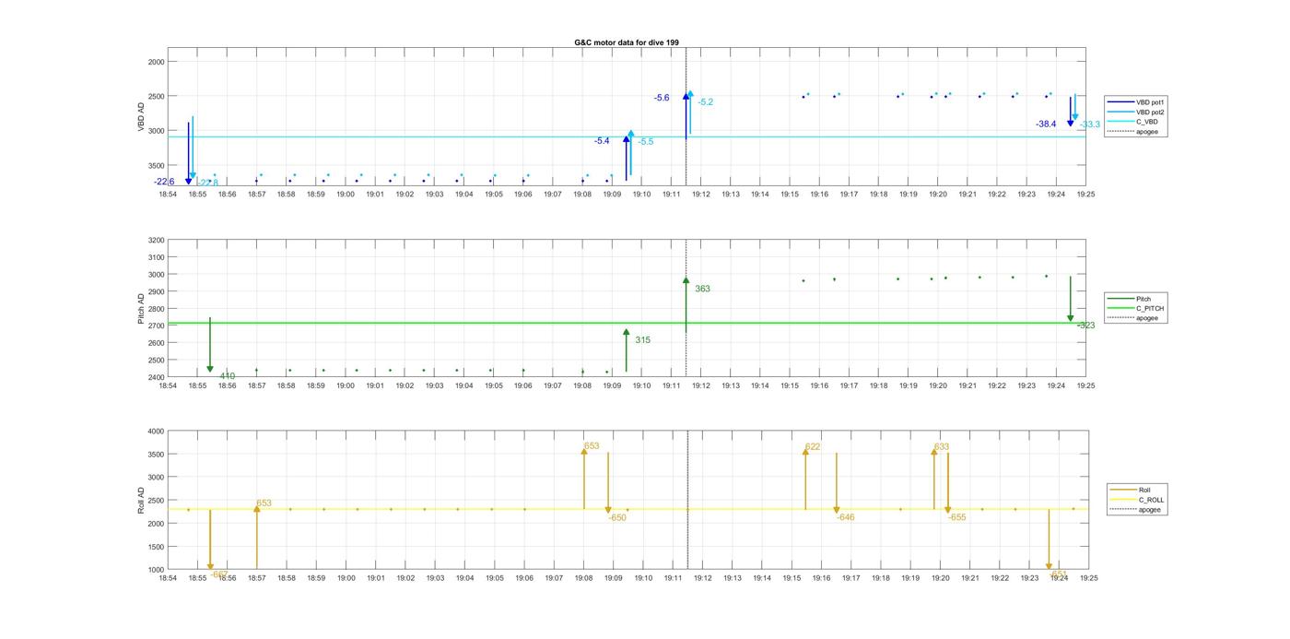
Task: Click the '410' annotation in Pitch plot
Action: pos(227,376)
